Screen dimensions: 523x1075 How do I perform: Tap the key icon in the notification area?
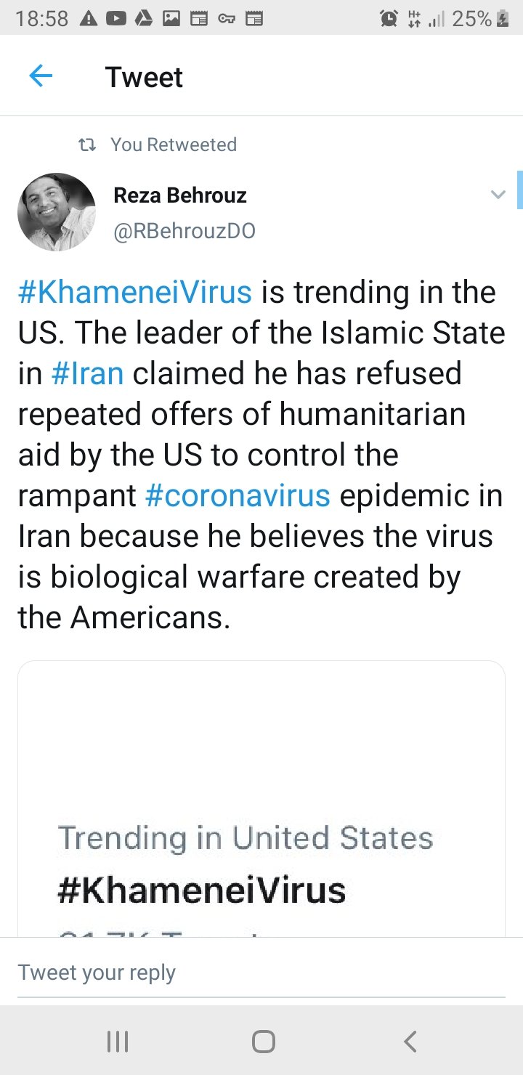click(x=227, y=17)
